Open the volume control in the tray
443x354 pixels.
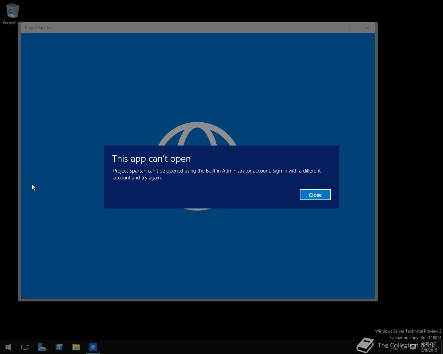point(404,347)
